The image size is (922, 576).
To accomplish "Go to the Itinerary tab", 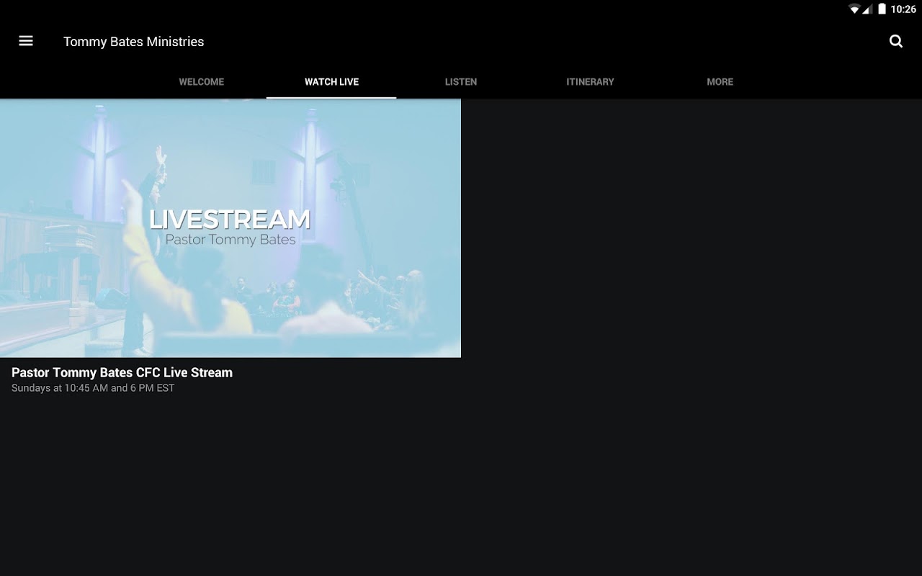I will click(x=590, y=81).
